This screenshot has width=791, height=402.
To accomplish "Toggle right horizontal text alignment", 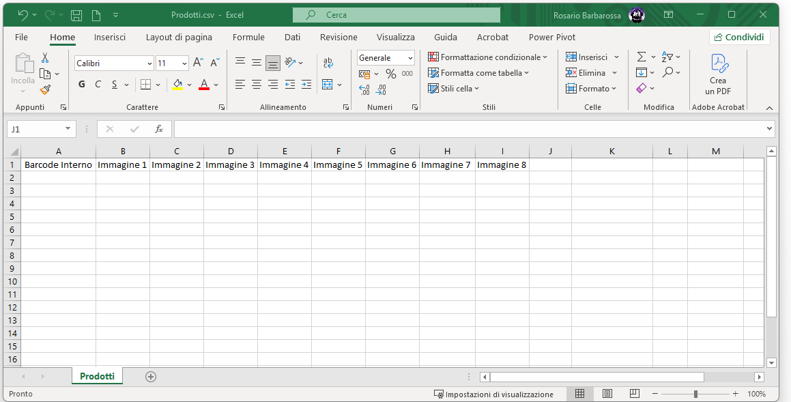I will click(273, 84).
